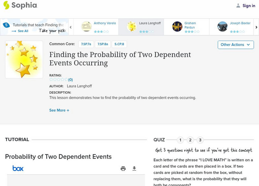This screenshot has width=259, height=186.
Task: Print the tutorial document
Action: [x=123, y=169]
